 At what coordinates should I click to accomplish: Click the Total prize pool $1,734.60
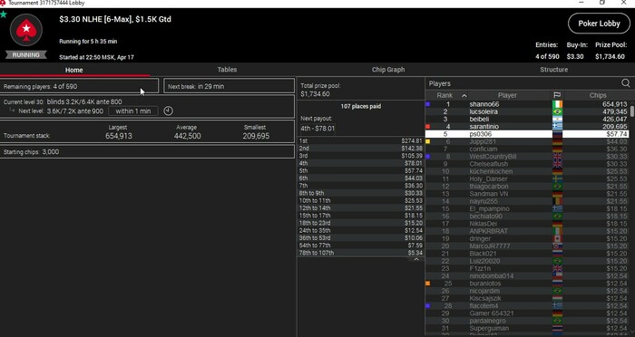point(320,90)
